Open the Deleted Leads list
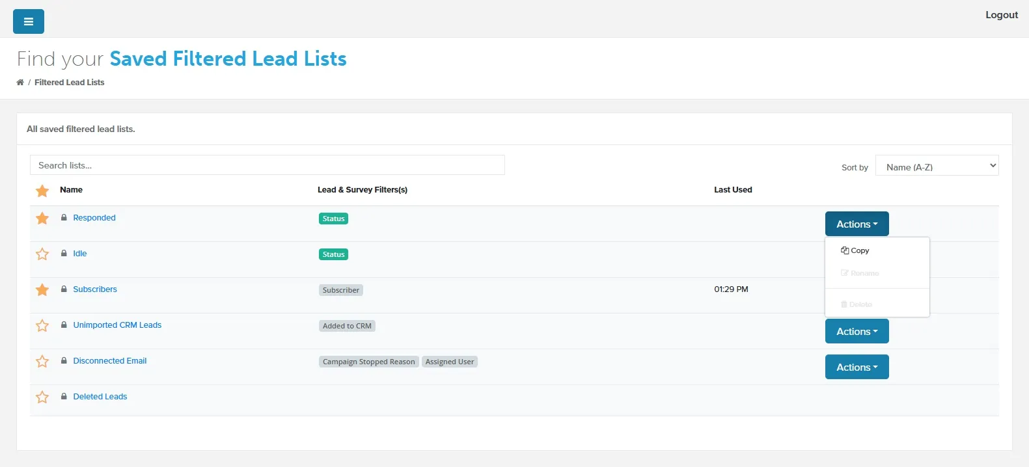The width and height of the screenshot is (1029, 467). [x=100, y=397]
